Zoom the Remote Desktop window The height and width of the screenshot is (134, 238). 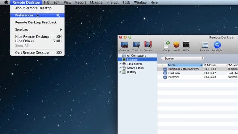pos(130,37)
